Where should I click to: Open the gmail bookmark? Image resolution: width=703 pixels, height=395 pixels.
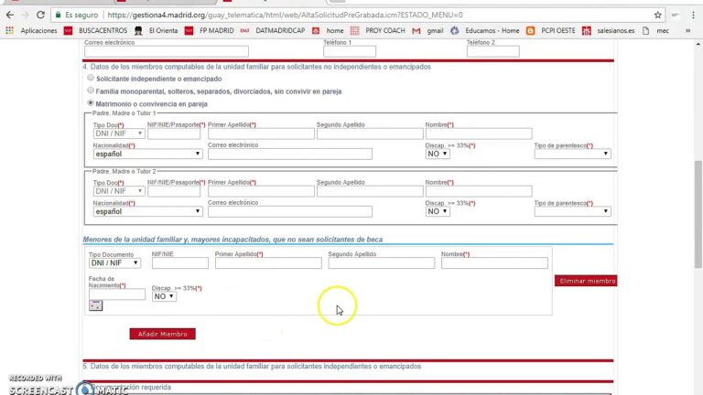(x=427, y=30)
